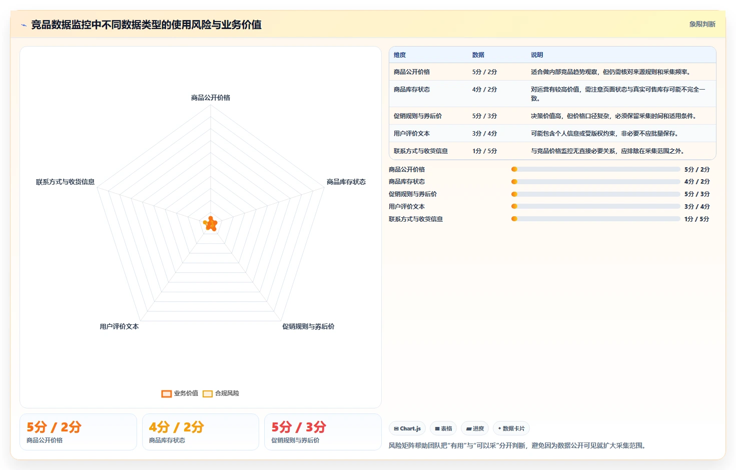Click the 4分 / 2分 value beside 商品库存状态 progress bar
The width and height of the screenshot is (736, 470).
point(697,182)
